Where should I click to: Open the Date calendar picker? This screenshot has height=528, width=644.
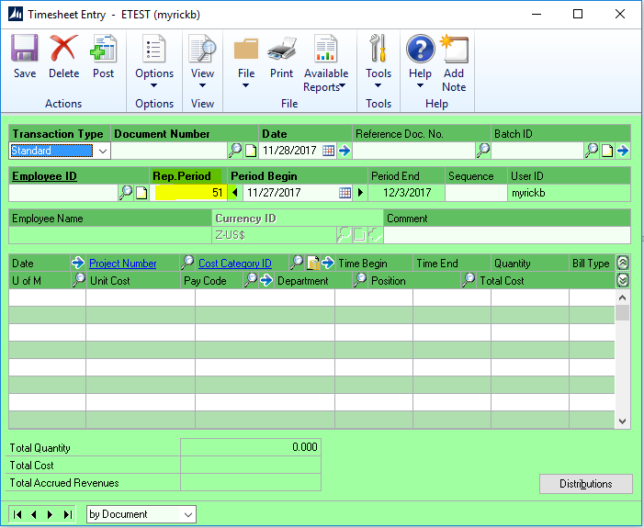click(328, 151)
